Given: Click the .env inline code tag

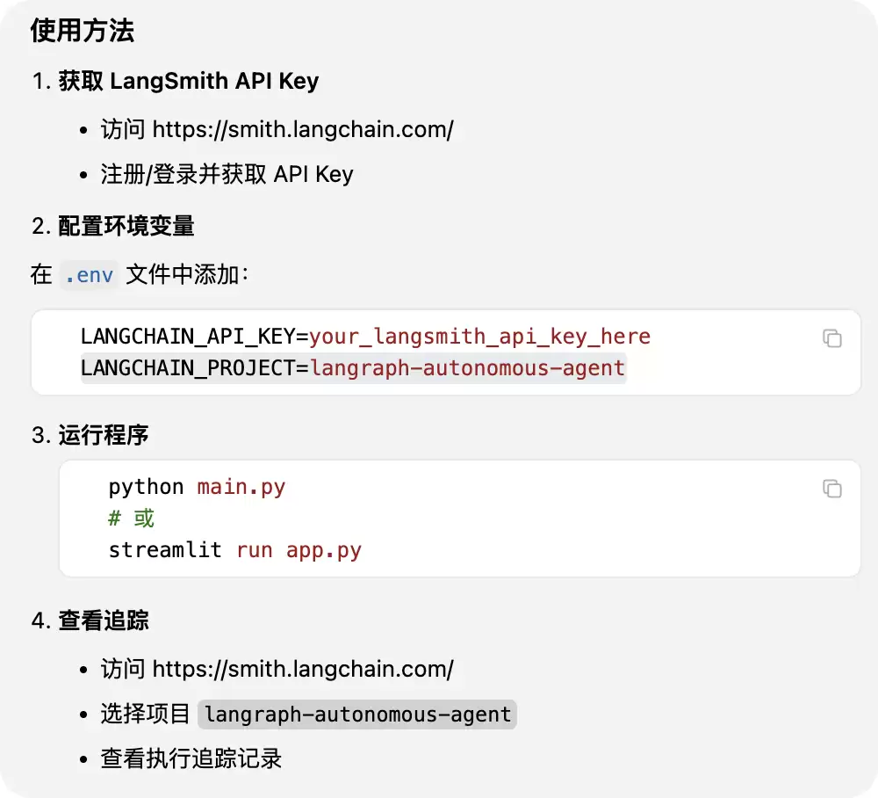Looking at the screenshot, I should (89, 275).
